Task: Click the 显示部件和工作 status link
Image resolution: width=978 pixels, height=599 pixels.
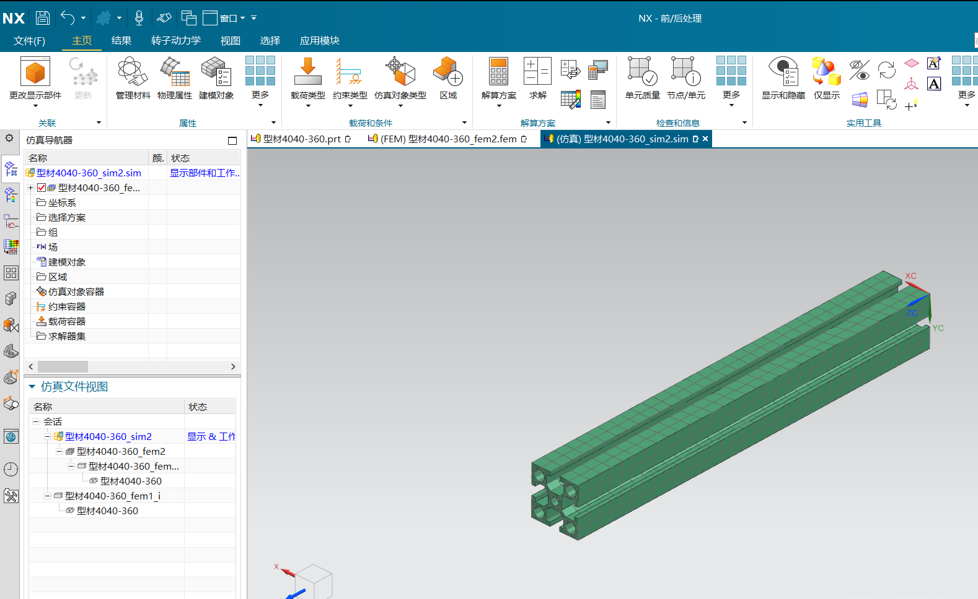Action: pyautogui.click(x=205, y=173)
